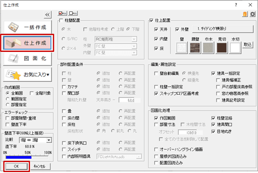Enable the 全階対象 checkbox
Viewport: 258px width, 173px height.
[32, 93]
